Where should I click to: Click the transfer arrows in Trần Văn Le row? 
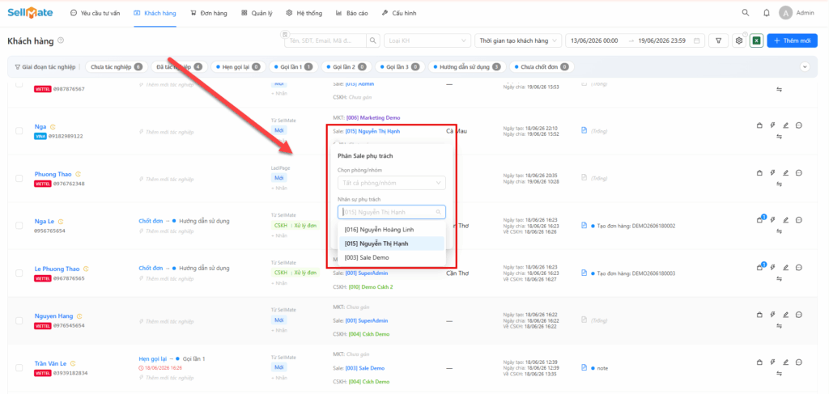pyautogui.click(x=779, y=374)
